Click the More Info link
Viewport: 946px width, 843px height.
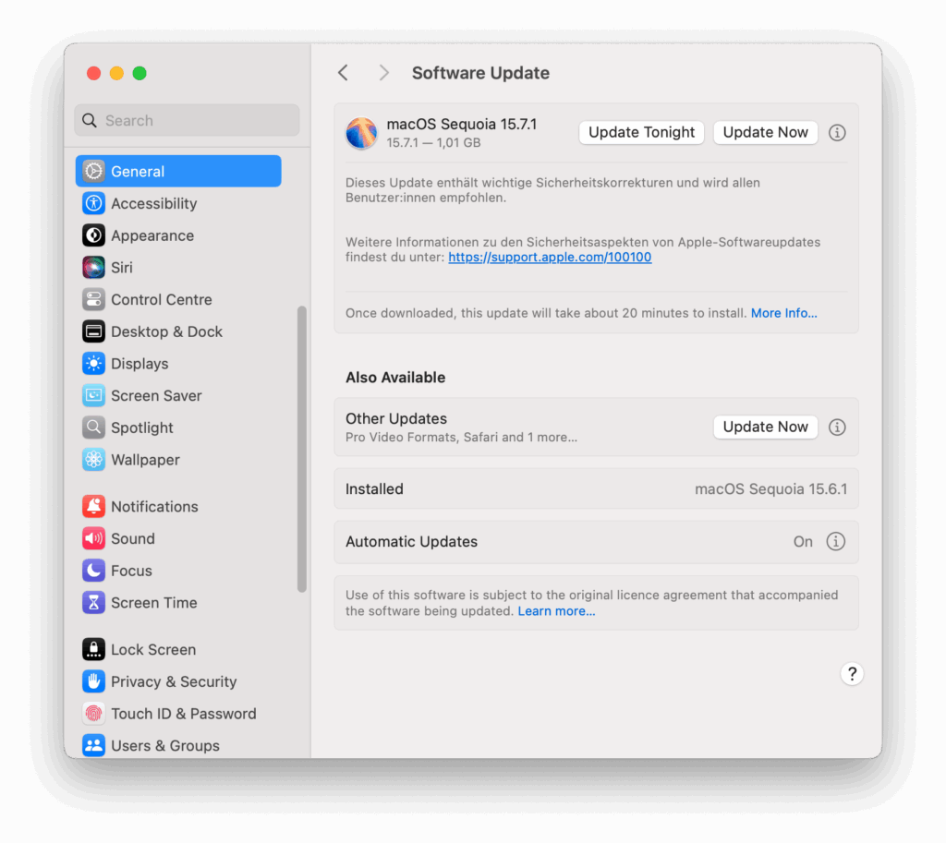(783, 313)
